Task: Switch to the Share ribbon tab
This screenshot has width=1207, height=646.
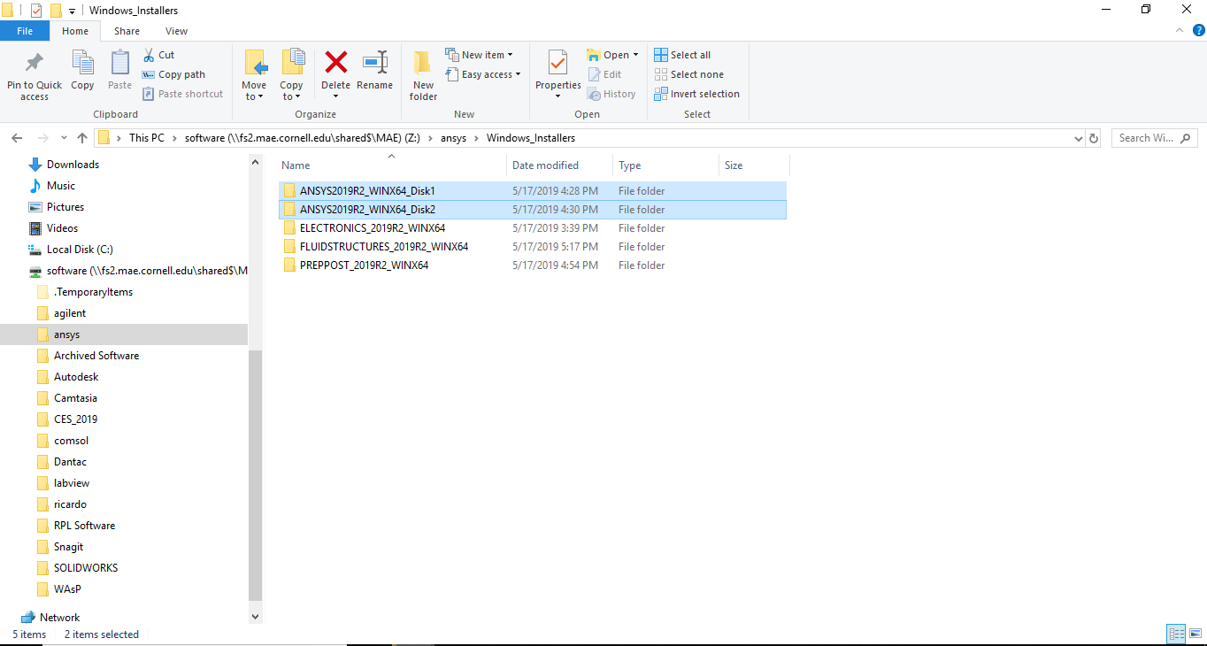Action: [x=127, y=31]
